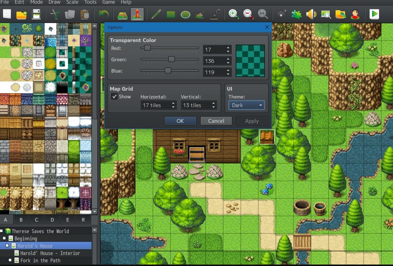Open the Theme dropdown set to Dark

tap(246, 105)
